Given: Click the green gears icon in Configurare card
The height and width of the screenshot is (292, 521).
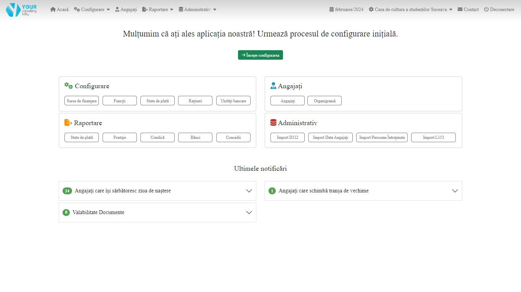Looking at the screenshot, I should (x=69, y=86).
